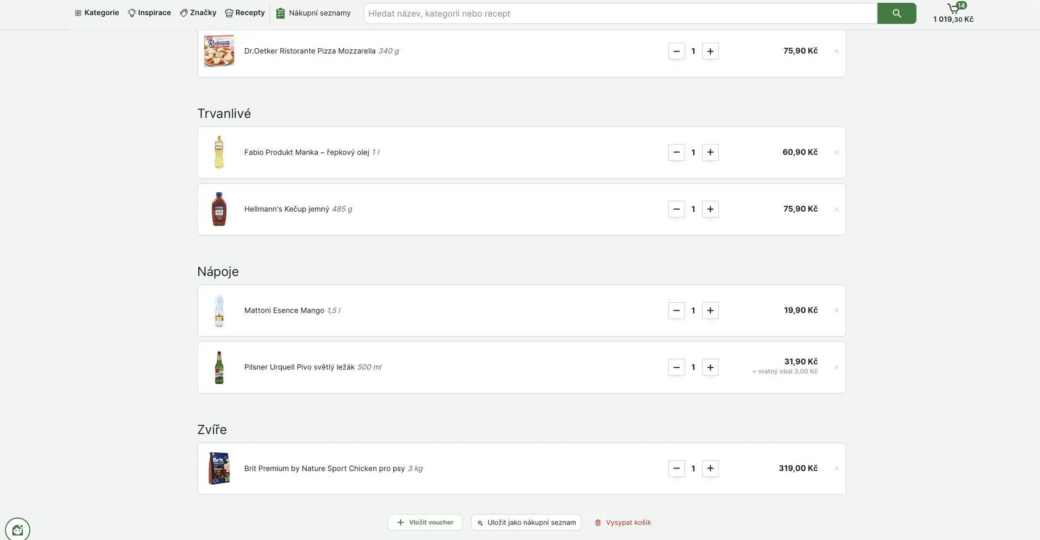Open the shopping cart icon
The height and width of the screenshot is (540, 1040).
click(x=954, y=8)
